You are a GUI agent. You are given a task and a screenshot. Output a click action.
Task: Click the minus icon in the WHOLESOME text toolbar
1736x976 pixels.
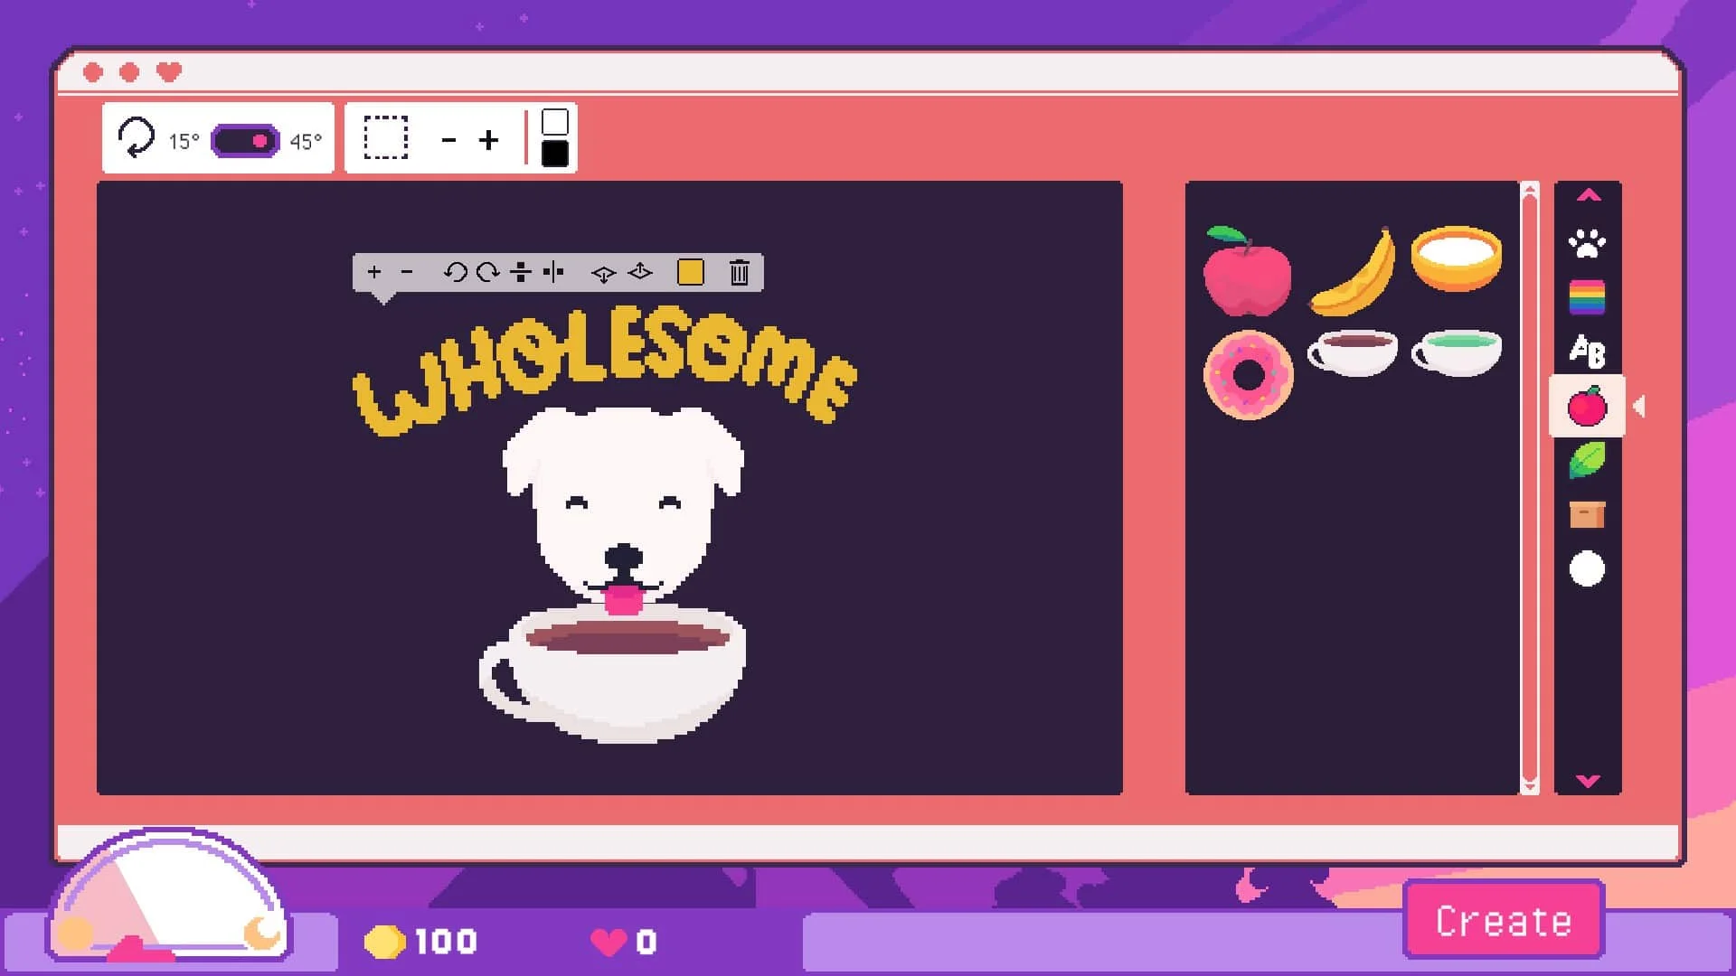click(407, 272)
